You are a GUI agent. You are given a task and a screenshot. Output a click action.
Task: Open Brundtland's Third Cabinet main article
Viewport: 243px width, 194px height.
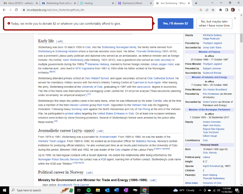pyautogui.click(x=73, y=185)
